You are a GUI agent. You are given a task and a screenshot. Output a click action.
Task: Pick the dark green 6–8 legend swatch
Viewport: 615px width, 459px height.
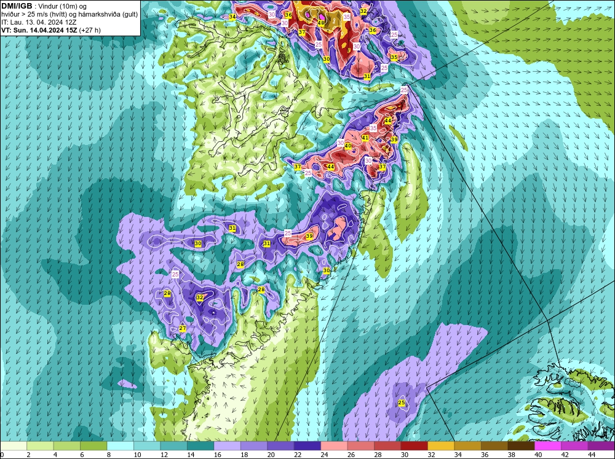(x=93, y=446)
